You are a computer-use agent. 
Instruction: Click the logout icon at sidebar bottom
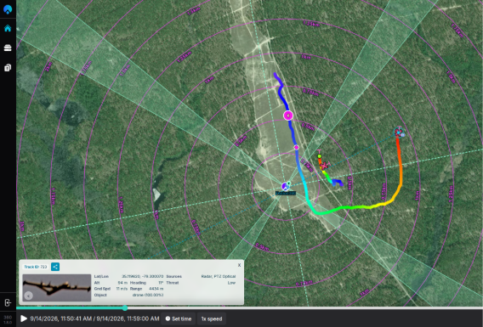pos(8,302)
